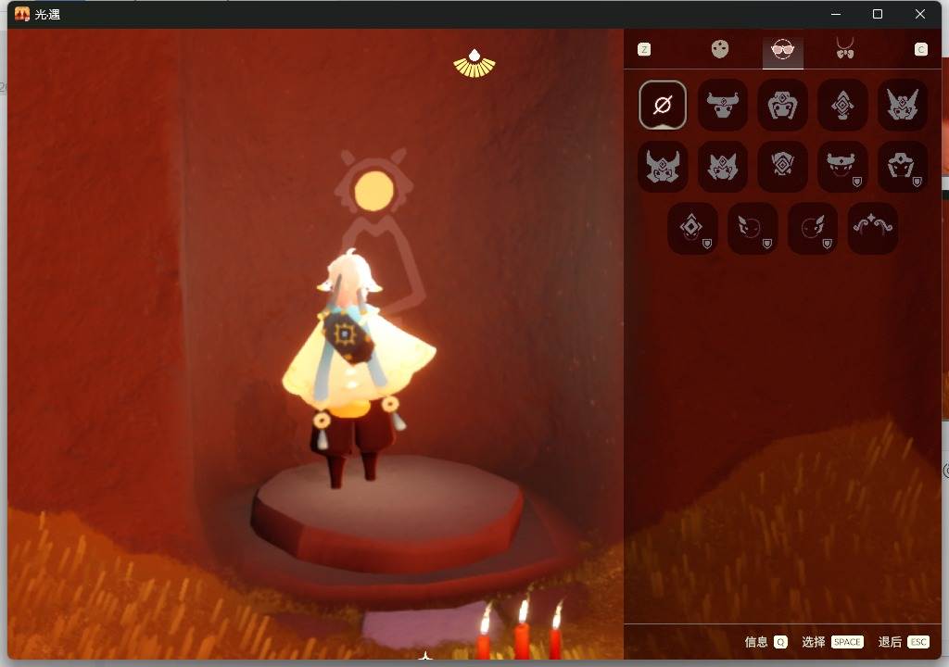
Task: Equip the crowned smiling mask with badge
Action: (x=842, y=167)
